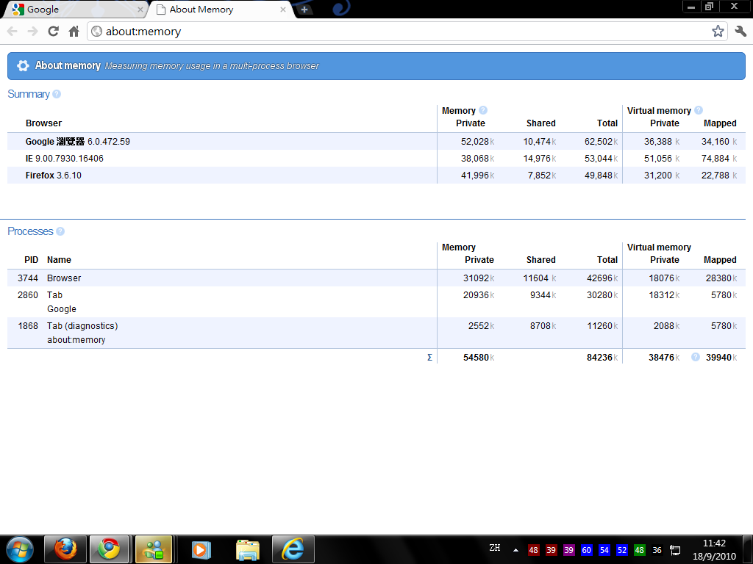Image resolution: width=753 pixels, height=564 pixels.
Task: Open the ZH language bar selector
Action: pos(494,548)
